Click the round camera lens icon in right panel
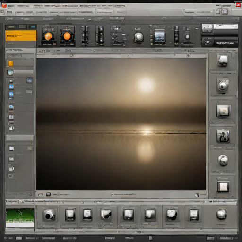The image size is (242, 242). tap(223, 86)
